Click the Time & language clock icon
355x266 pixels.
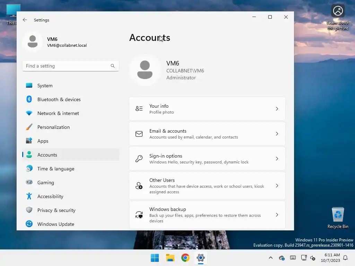click(29, 169)
